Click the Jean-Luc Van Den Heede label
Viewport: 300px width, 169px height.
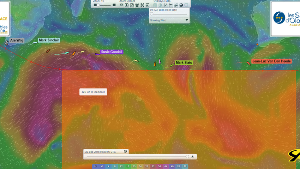click(271, 61)
